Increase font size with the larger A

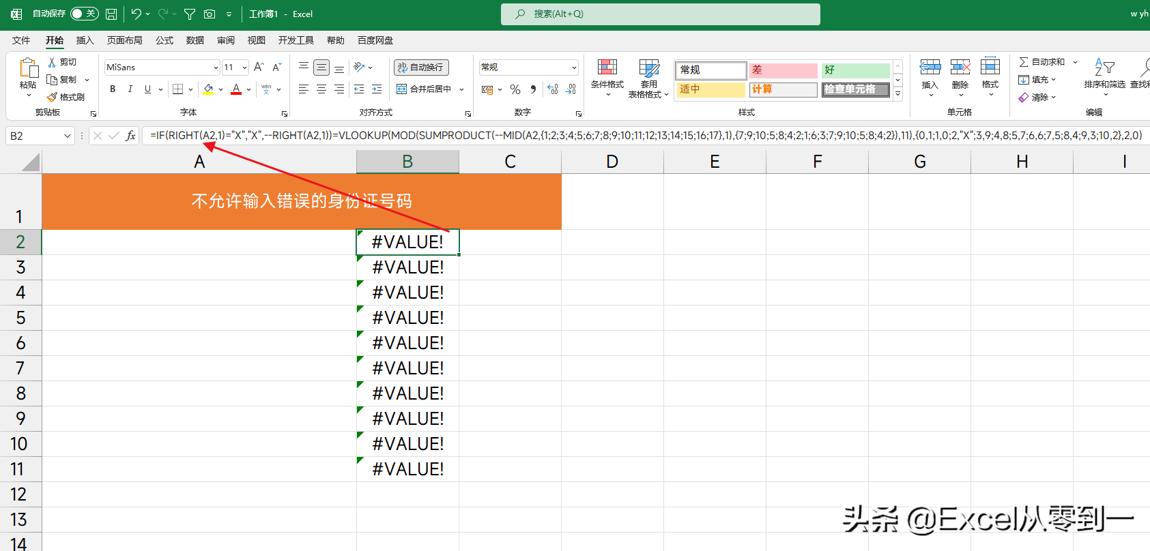coord(259,67)
